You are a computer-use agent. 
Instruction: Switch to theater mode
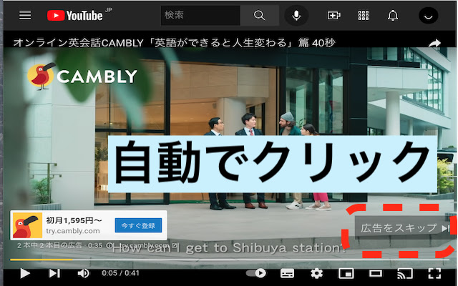[x=376, y=273]
